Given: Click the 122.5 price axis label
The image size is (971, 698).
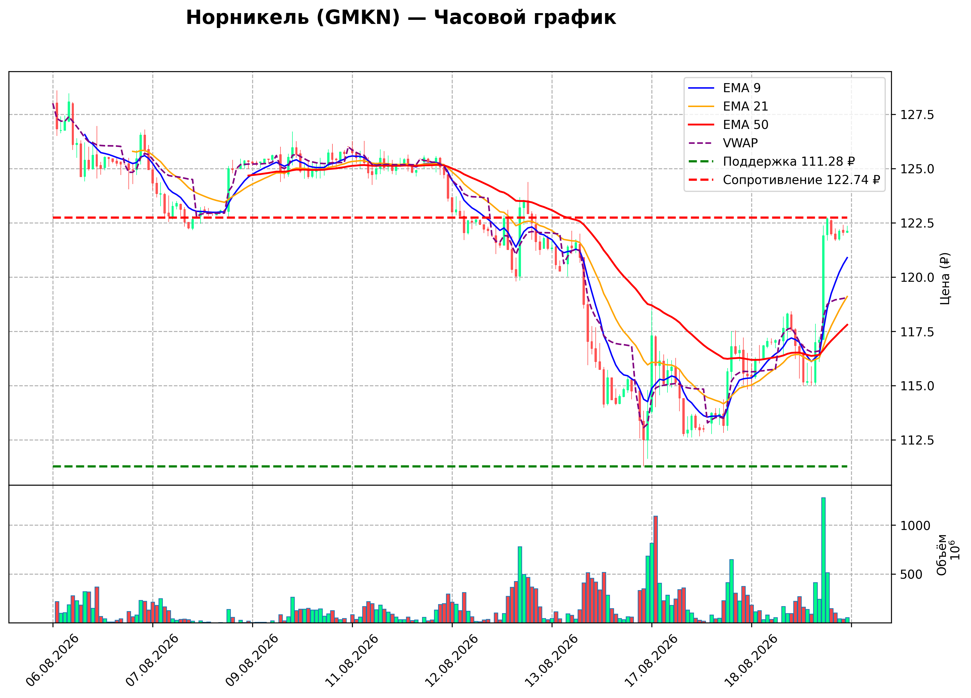Looking at the screenshot, I should (917, 223).
